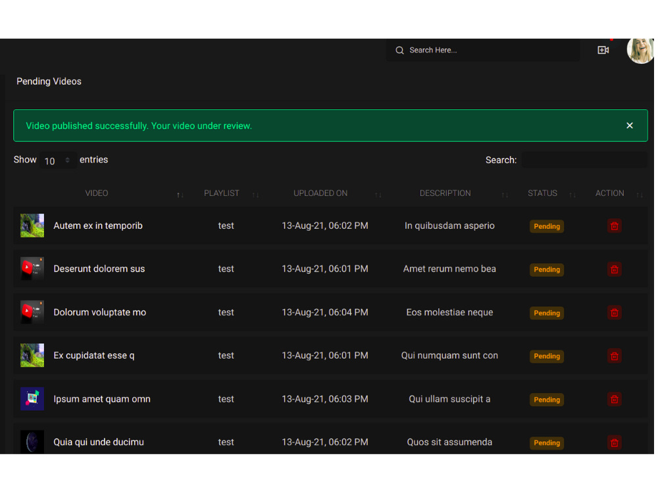Dismiss the video published success alert
Image resolution: width=658 pixels, height=493 pixels.
click(x=630, y=126)
